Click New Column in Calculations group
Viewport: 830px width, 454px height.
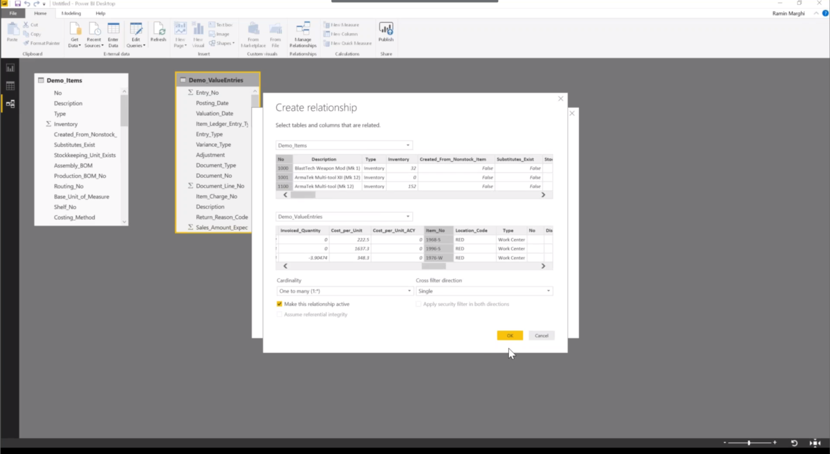coord(340,34)
